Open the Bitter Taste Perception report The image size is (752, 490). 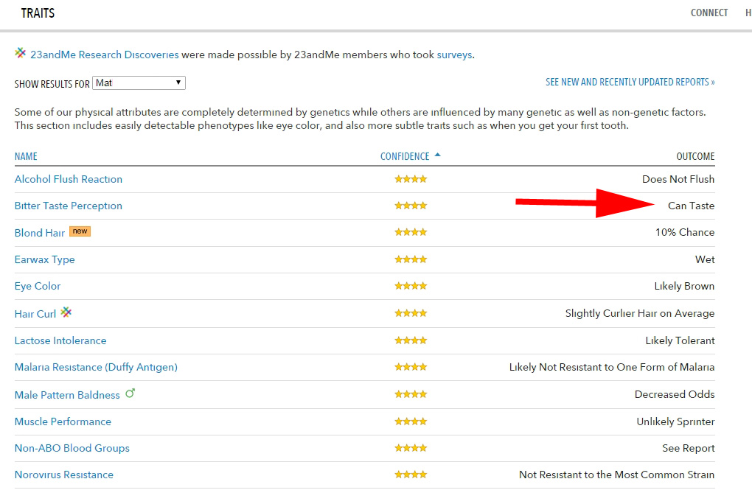click(x=69, y=206)
